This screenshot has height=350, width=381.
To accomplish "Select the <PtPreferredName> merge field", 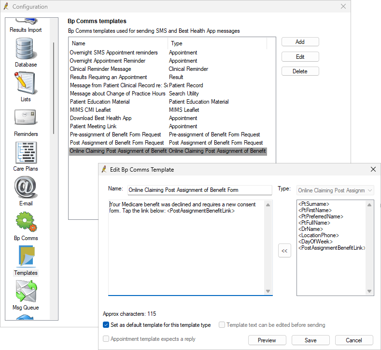I will click(321, 216).
